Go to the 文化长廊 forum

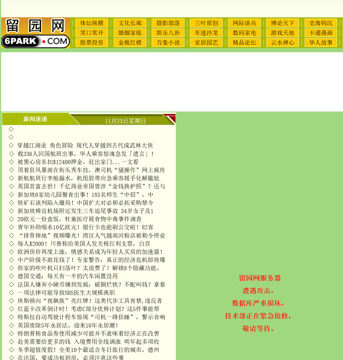click(x=130, y=23)
